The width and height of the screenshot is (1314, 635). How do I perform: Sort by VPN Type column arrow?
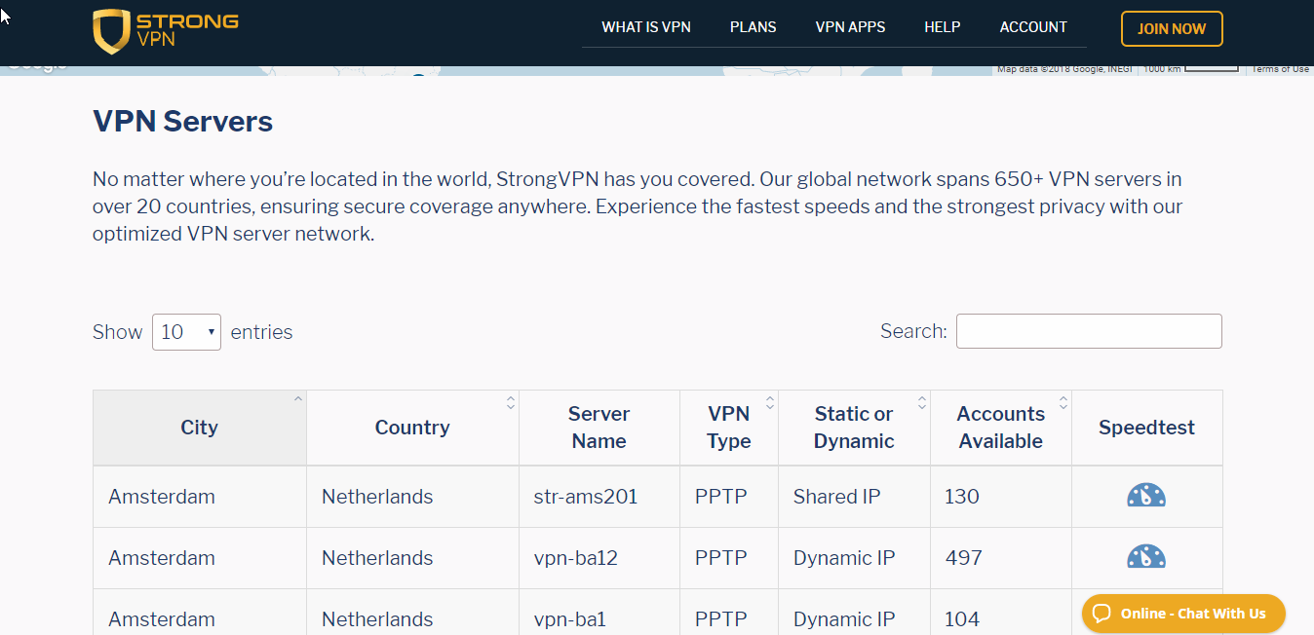769,402
